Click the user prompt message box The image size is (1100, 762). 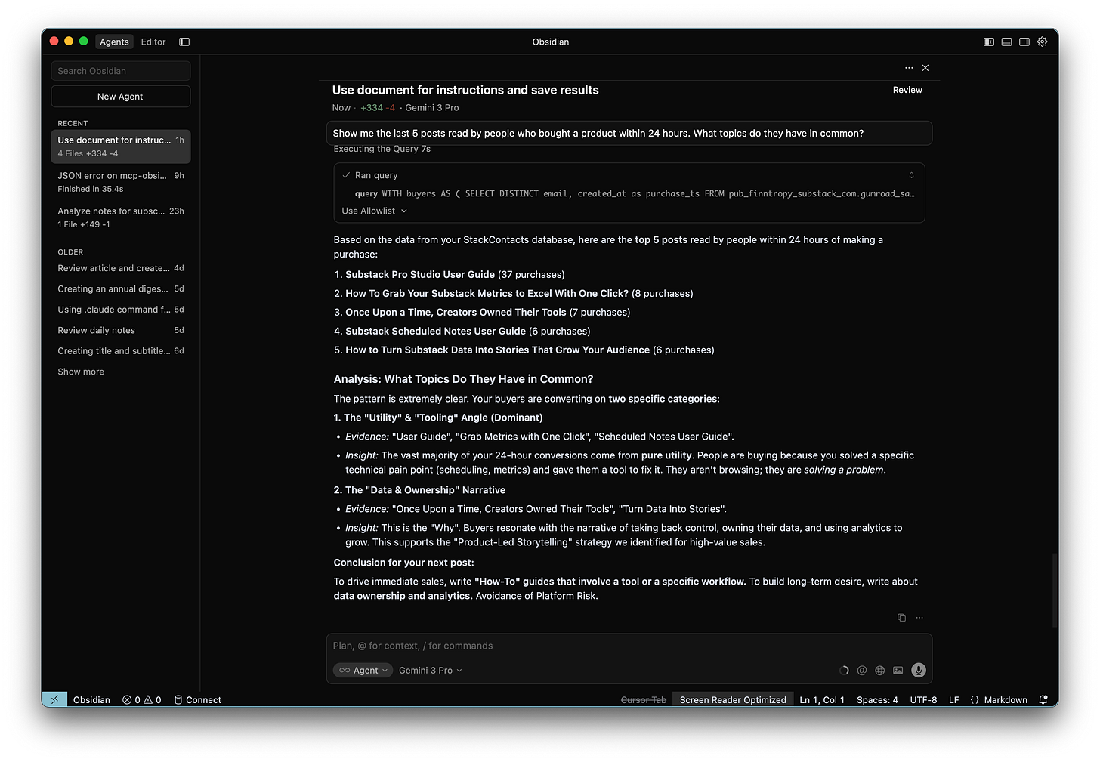pyautogui.click(x=629, y=134)
